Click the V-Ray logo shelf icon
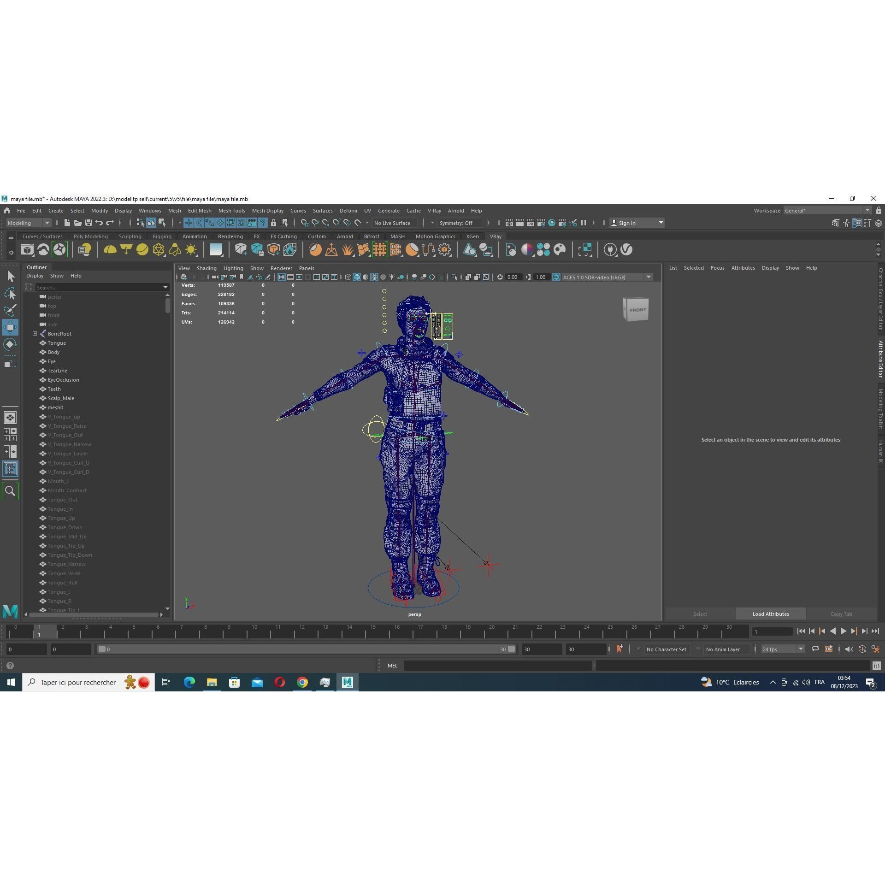The width and height of the screenshot is (885, 885). 626,250
